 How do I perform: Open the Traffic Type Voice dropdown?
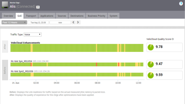tap(33, 34)
